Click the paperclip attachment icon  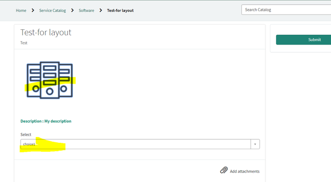pyautogui.click(x=224, y=170)
